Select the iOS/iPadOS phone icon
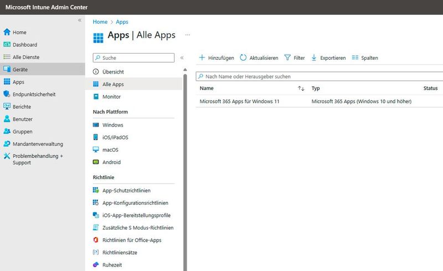This screenshot has height=271, width=443. click(96, 137)
